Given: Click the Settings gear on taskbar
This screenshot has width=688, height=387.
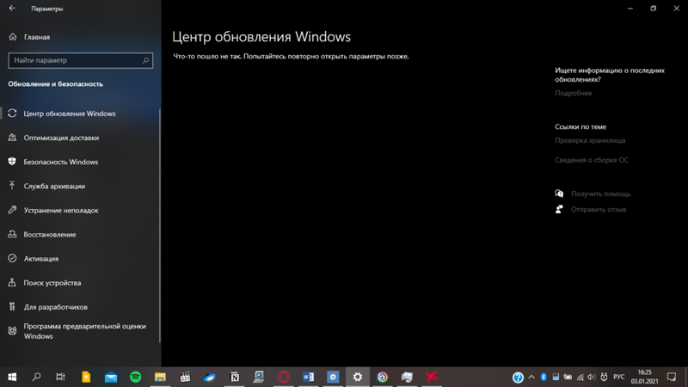Looking at the screenshot, I should 358,377.
